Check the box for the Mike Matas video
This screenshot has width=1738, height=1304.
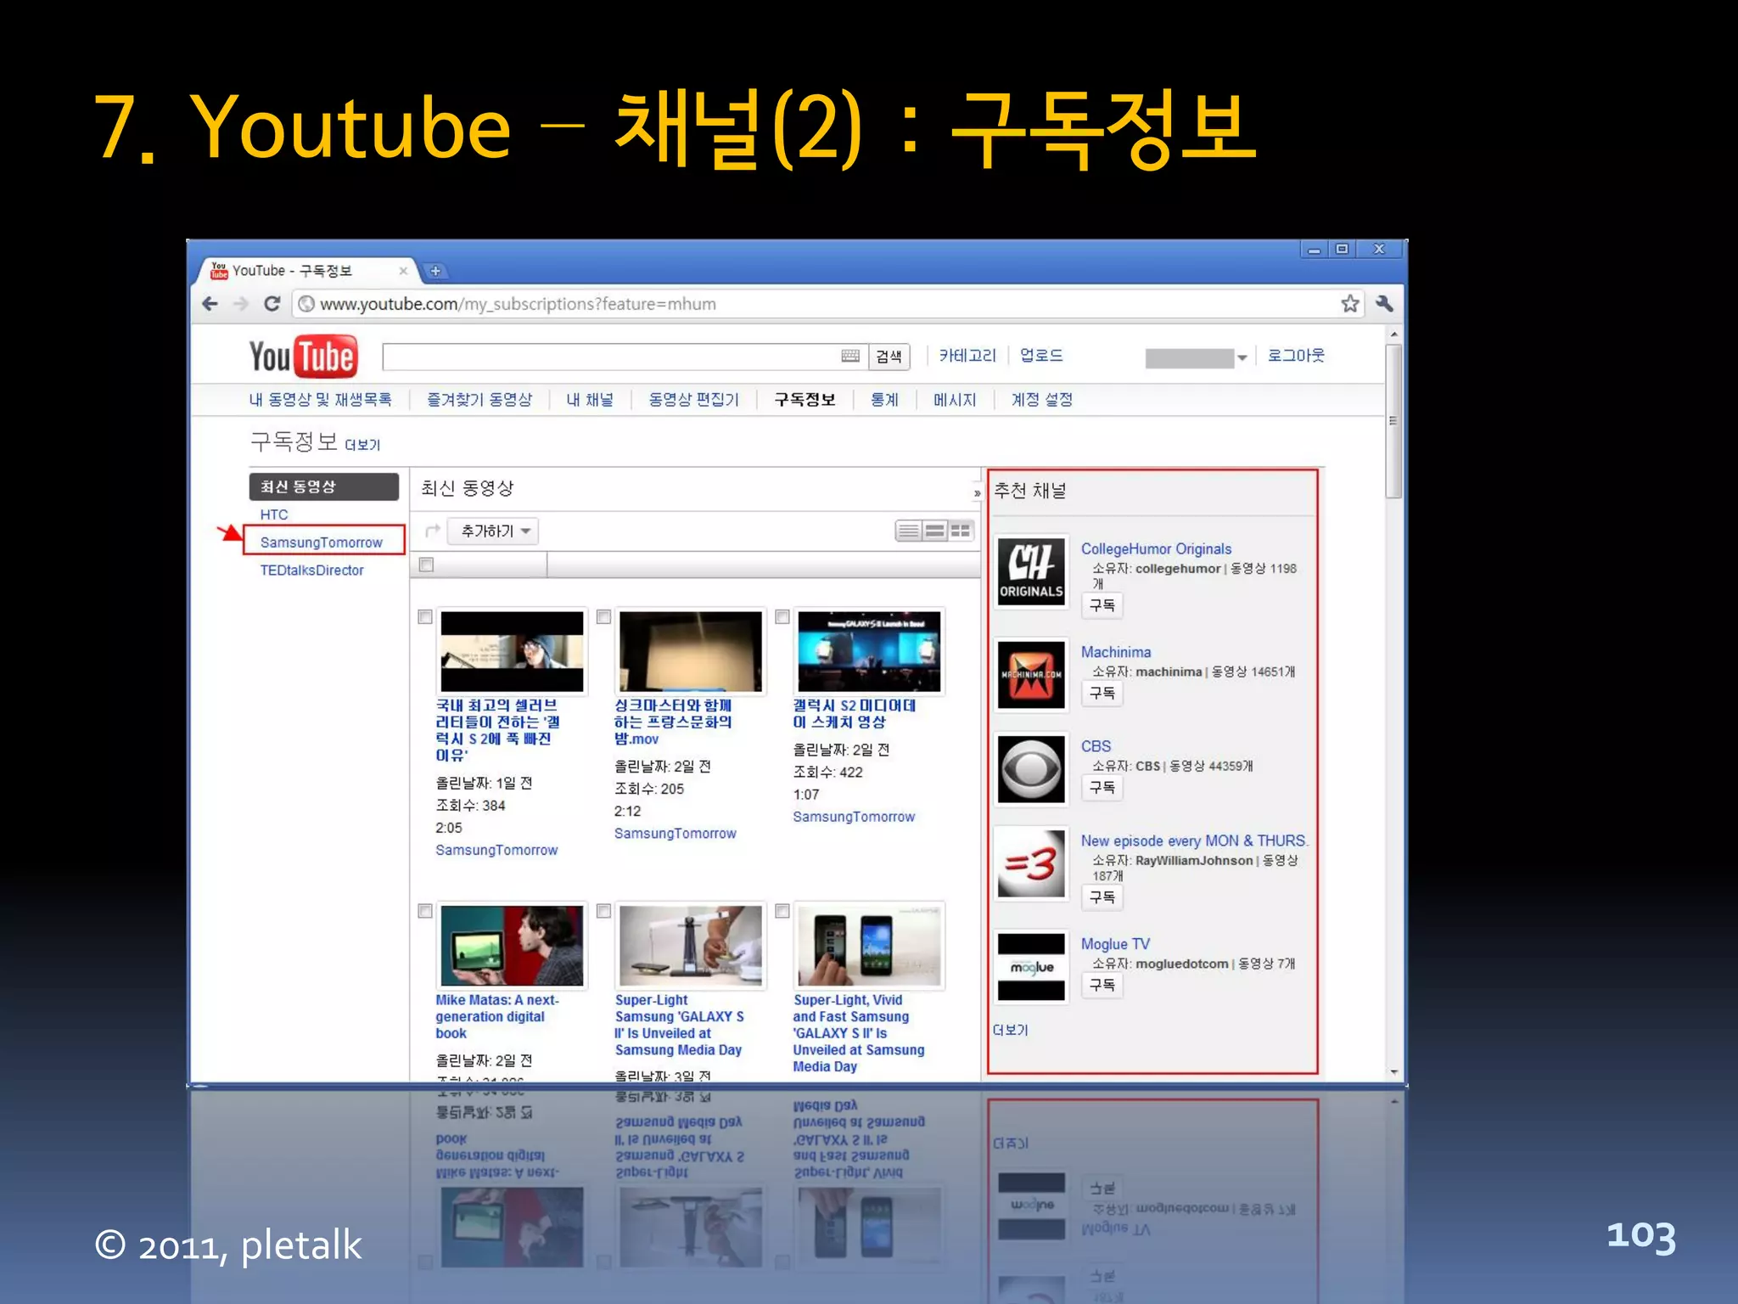click(x=425, y=911)
